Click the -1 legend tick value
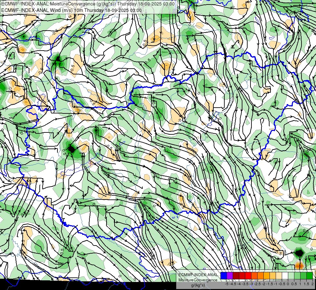 [x=276, y=284]
